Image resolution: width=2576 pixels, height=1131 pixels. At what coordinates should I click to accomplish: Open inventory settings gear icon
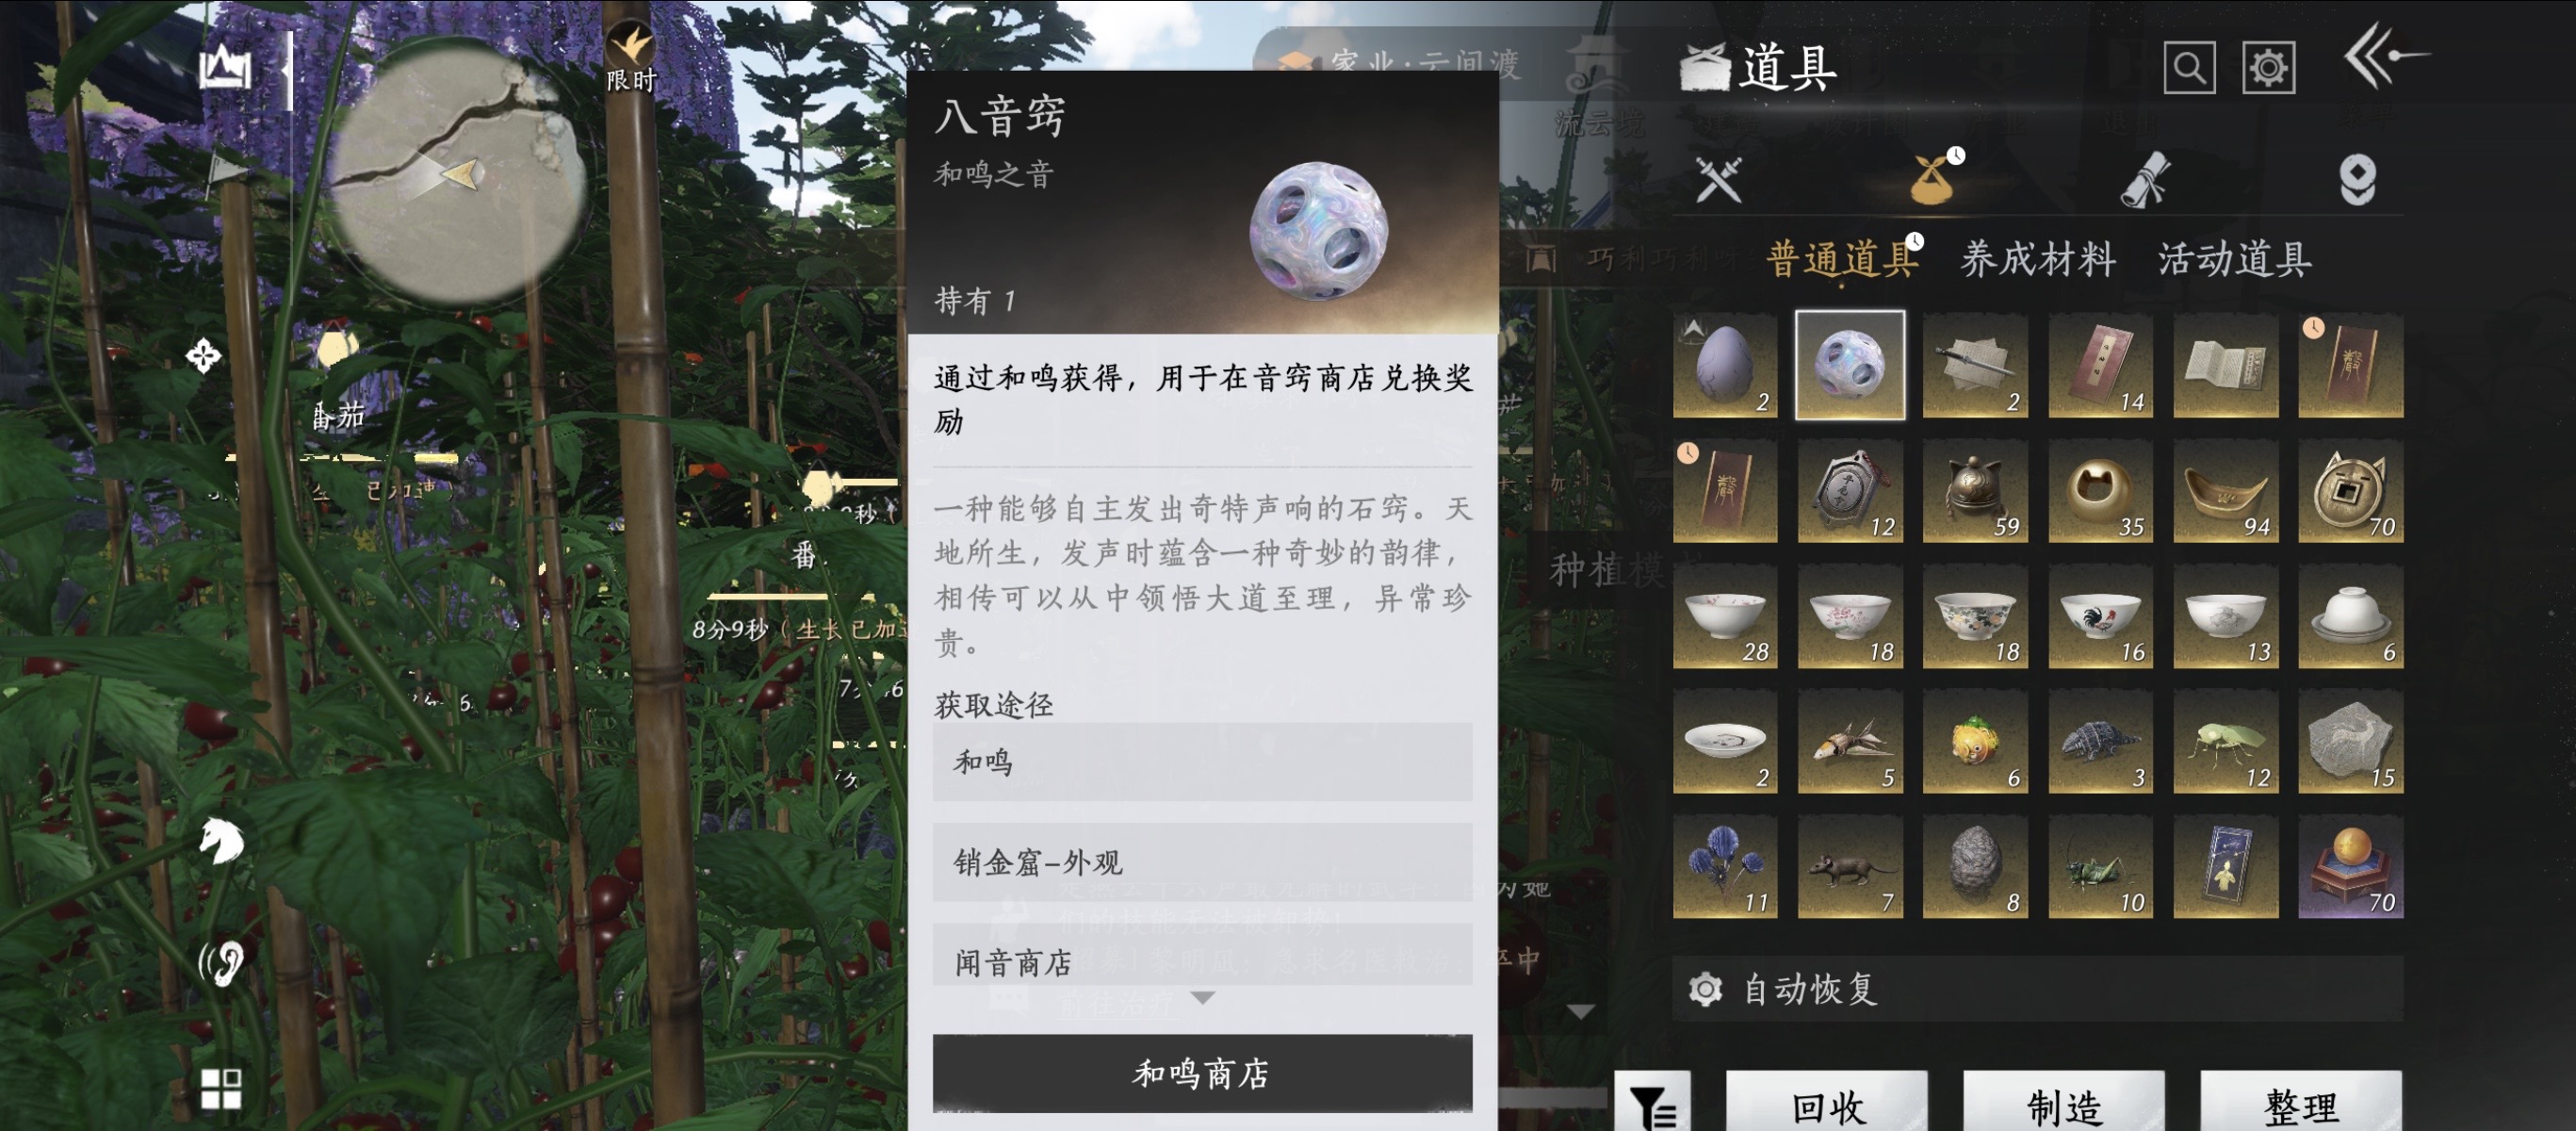(2267, 68)
